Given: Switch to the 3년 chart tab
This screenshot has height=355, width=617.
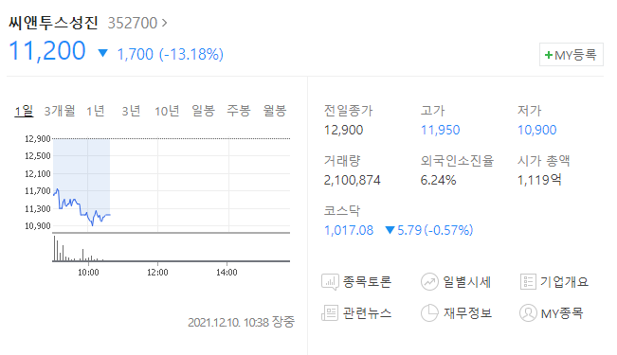Looking at the screenshot, I should pyautogui.click(x=131, y=111).
